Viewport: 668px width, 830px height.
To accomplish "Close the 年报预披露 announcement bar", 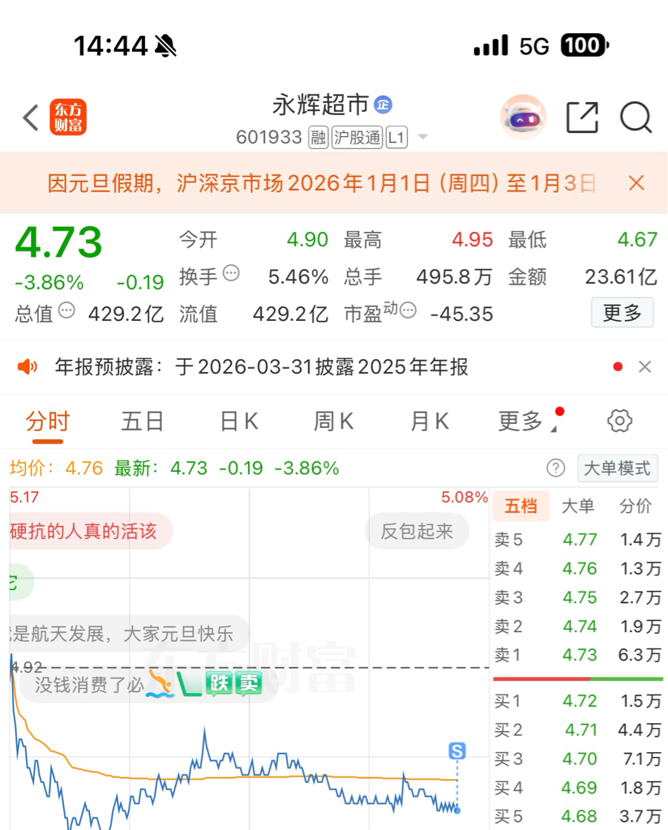I will [644, 366].
